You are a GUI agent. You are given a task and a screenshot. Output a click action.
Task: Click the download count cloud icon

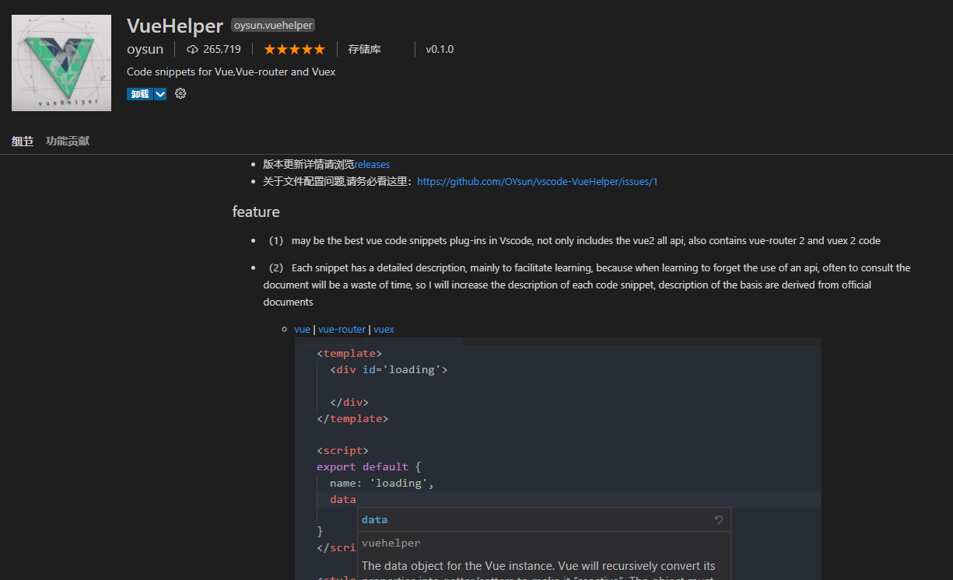pyautogui.click(x=192, y=49)
